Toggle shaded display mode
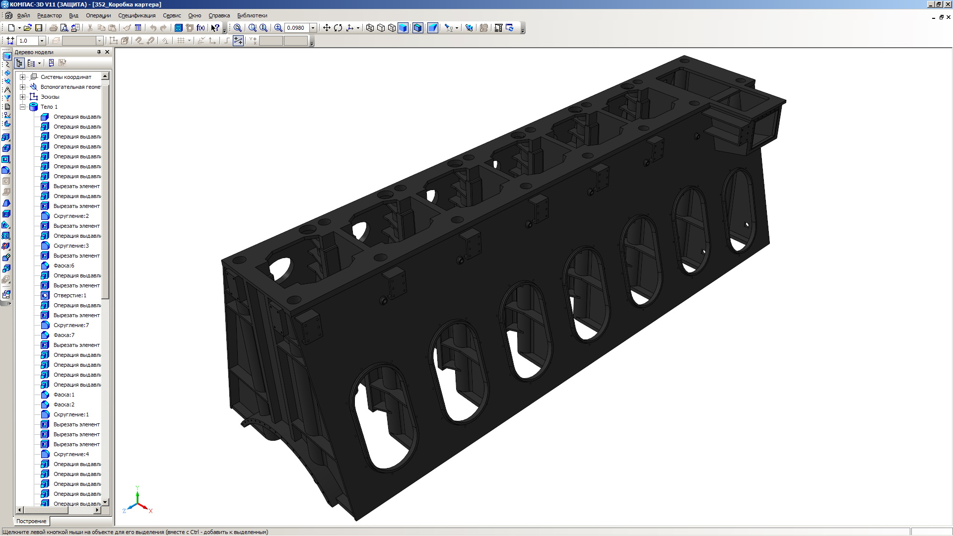The width and height of the screenshot is (953, 536). click(403, 28)
